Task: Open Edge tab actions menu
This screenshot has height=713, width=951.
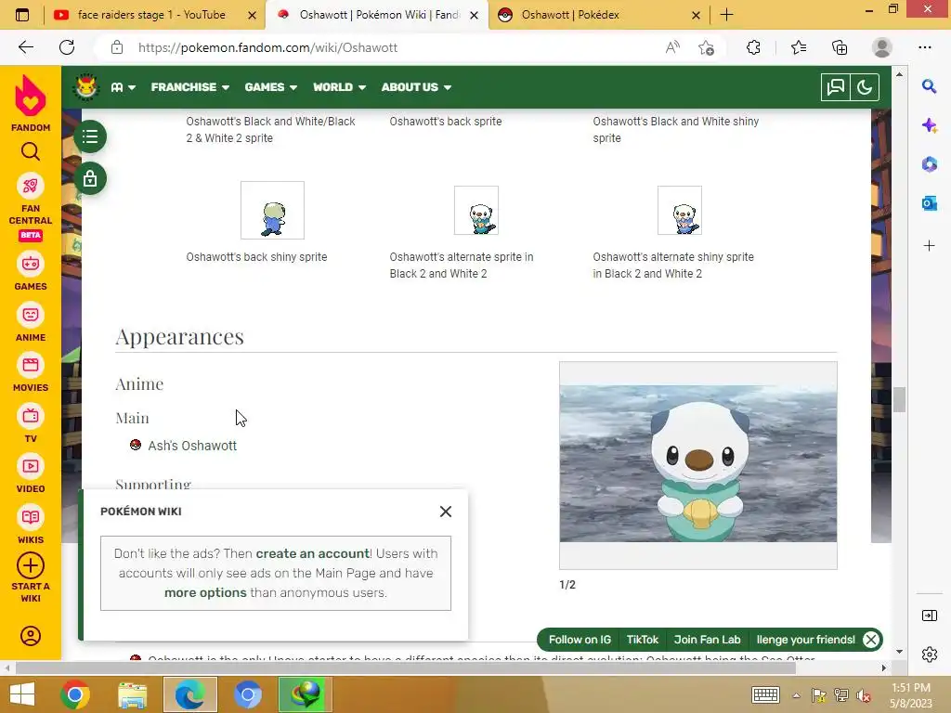Action: tap(22, 15)
